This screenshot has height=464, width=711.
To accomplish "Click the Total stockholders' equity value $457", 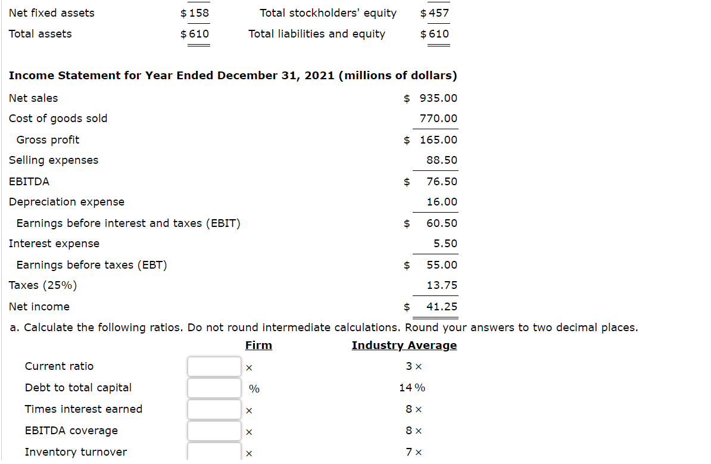I will 434,13.
